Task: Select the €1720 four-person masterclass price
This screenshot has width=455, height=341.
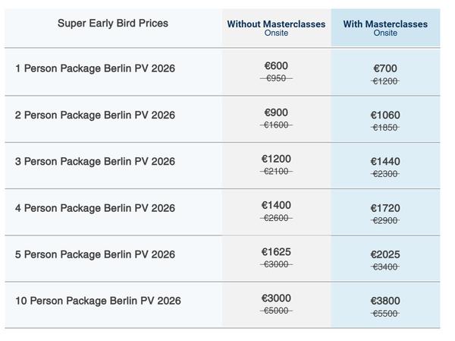Action: 385,208
